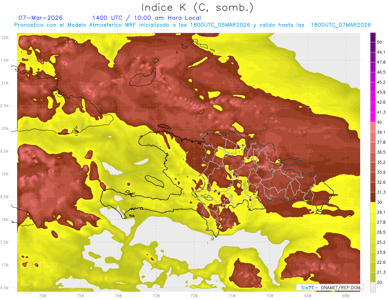
Task: Click the color scale value 26.5
Action: pyautogui.click(x=381, y=232)
